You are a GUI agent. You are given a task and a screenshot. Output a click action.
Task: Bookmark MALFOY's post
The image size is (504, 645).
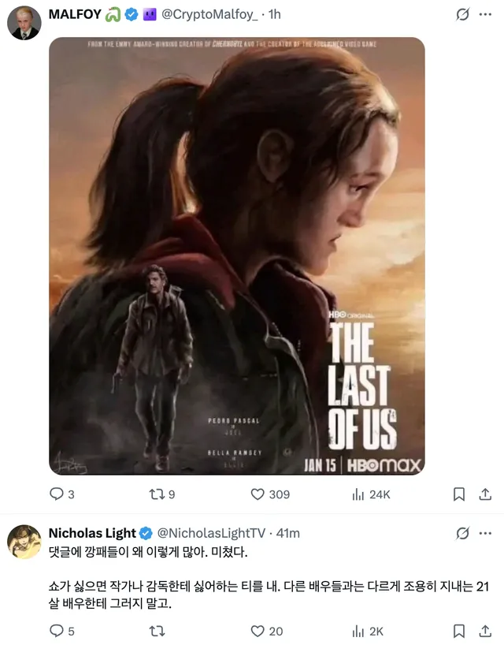coord(459,494)
